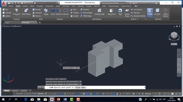Screen dimensions: 183x102
Task: Click the Slice tool
Action: (x=73, y=10)
